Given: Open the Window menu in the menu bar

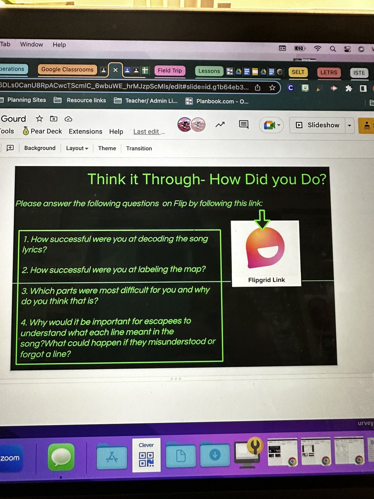Looking at the screenshot, I should 32,44.
